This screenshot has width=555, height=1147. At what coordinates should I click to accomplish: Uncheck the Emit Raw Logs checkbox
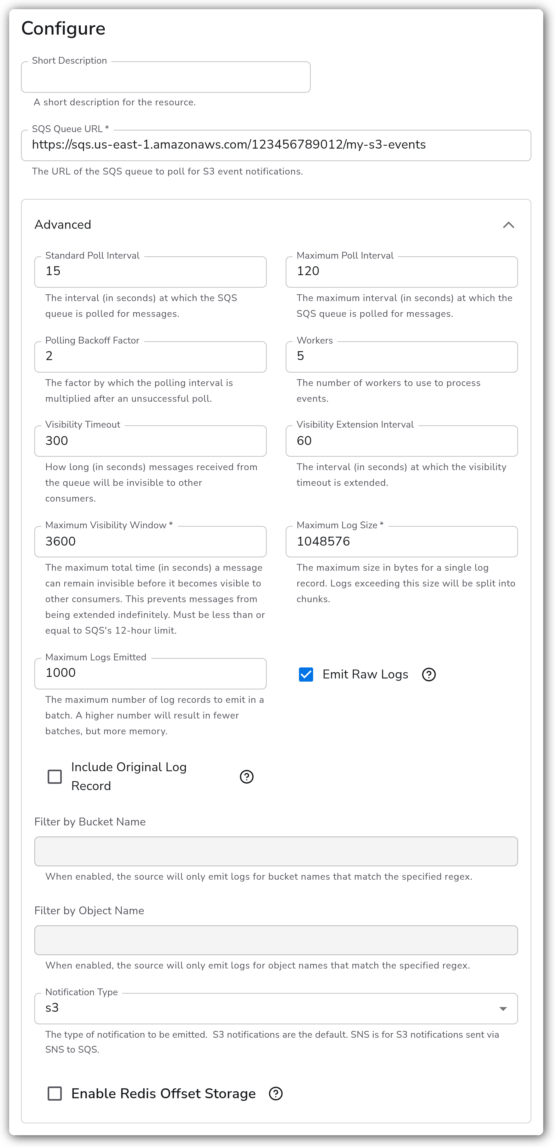(x=306, y=675)
